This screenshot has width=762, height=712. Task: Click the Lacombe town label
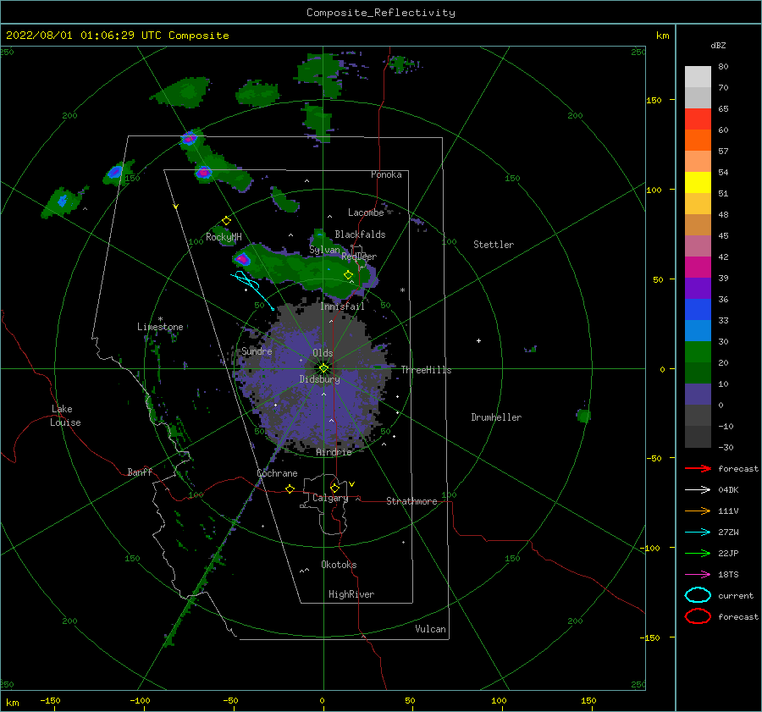coord(366,212)
